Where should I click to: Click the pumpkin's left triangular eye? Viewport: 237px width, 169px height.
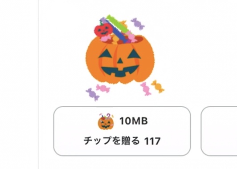[x=106, y=54]
